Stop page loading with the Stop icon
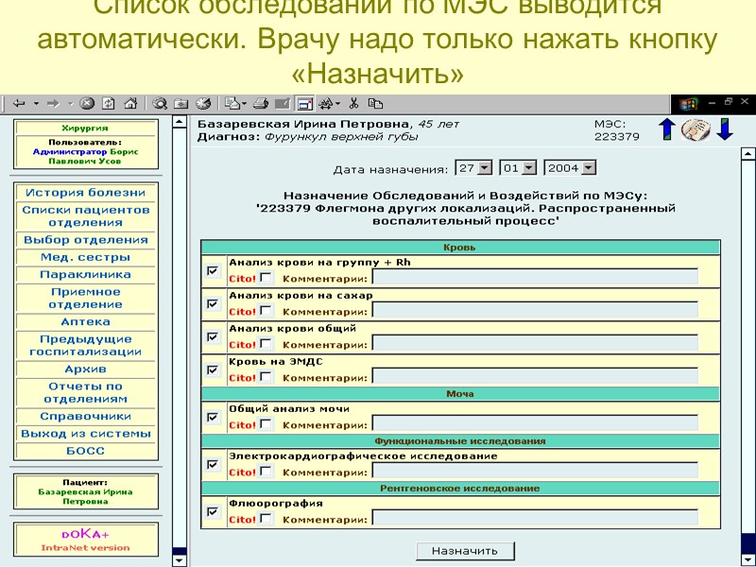Image resolution: width=756 pixels, height=567 pixels. pyautogui.click(x=87, y=103)
